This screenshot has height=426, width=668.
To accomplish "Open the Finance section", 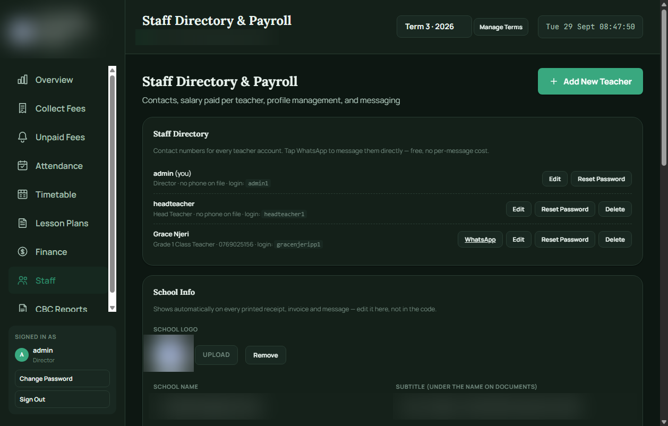I will pos(58,252).
